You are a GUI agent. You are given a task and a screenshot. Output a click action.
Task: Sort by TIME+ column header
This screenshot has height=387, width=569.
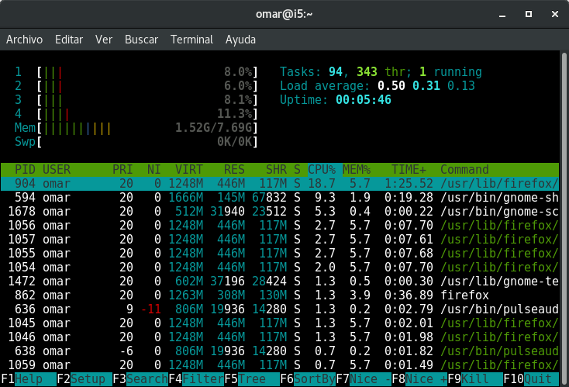tap(409, 170)
